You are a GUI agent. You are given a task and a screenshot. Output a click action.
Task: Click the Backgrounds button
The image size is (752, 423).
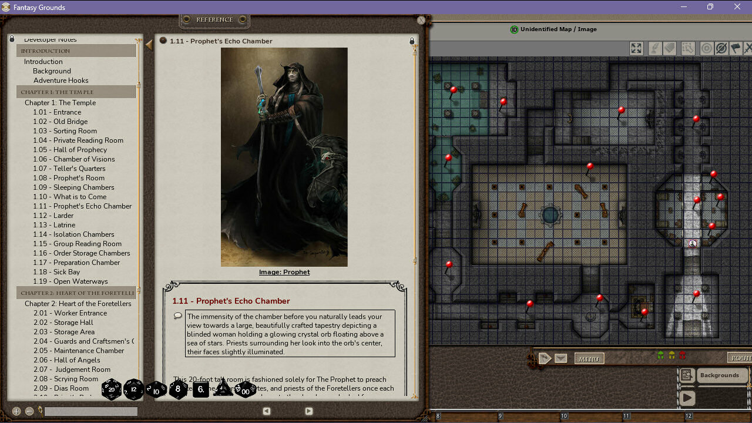pos(720,375)
